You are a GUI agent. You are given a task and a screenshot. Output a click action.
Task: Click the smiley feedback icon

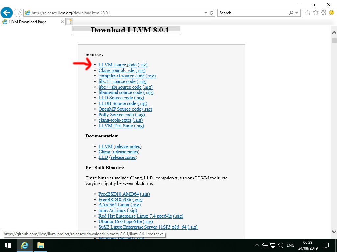click(332, 12)
